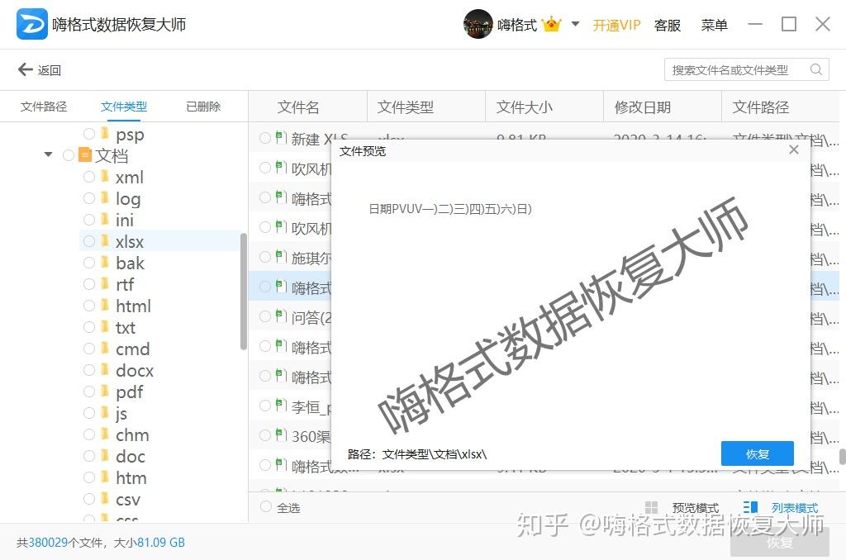The width and height of the screenshot is (846, 560).
Task: Click the pdf folder icon in tree
Action: coord(105,392)
